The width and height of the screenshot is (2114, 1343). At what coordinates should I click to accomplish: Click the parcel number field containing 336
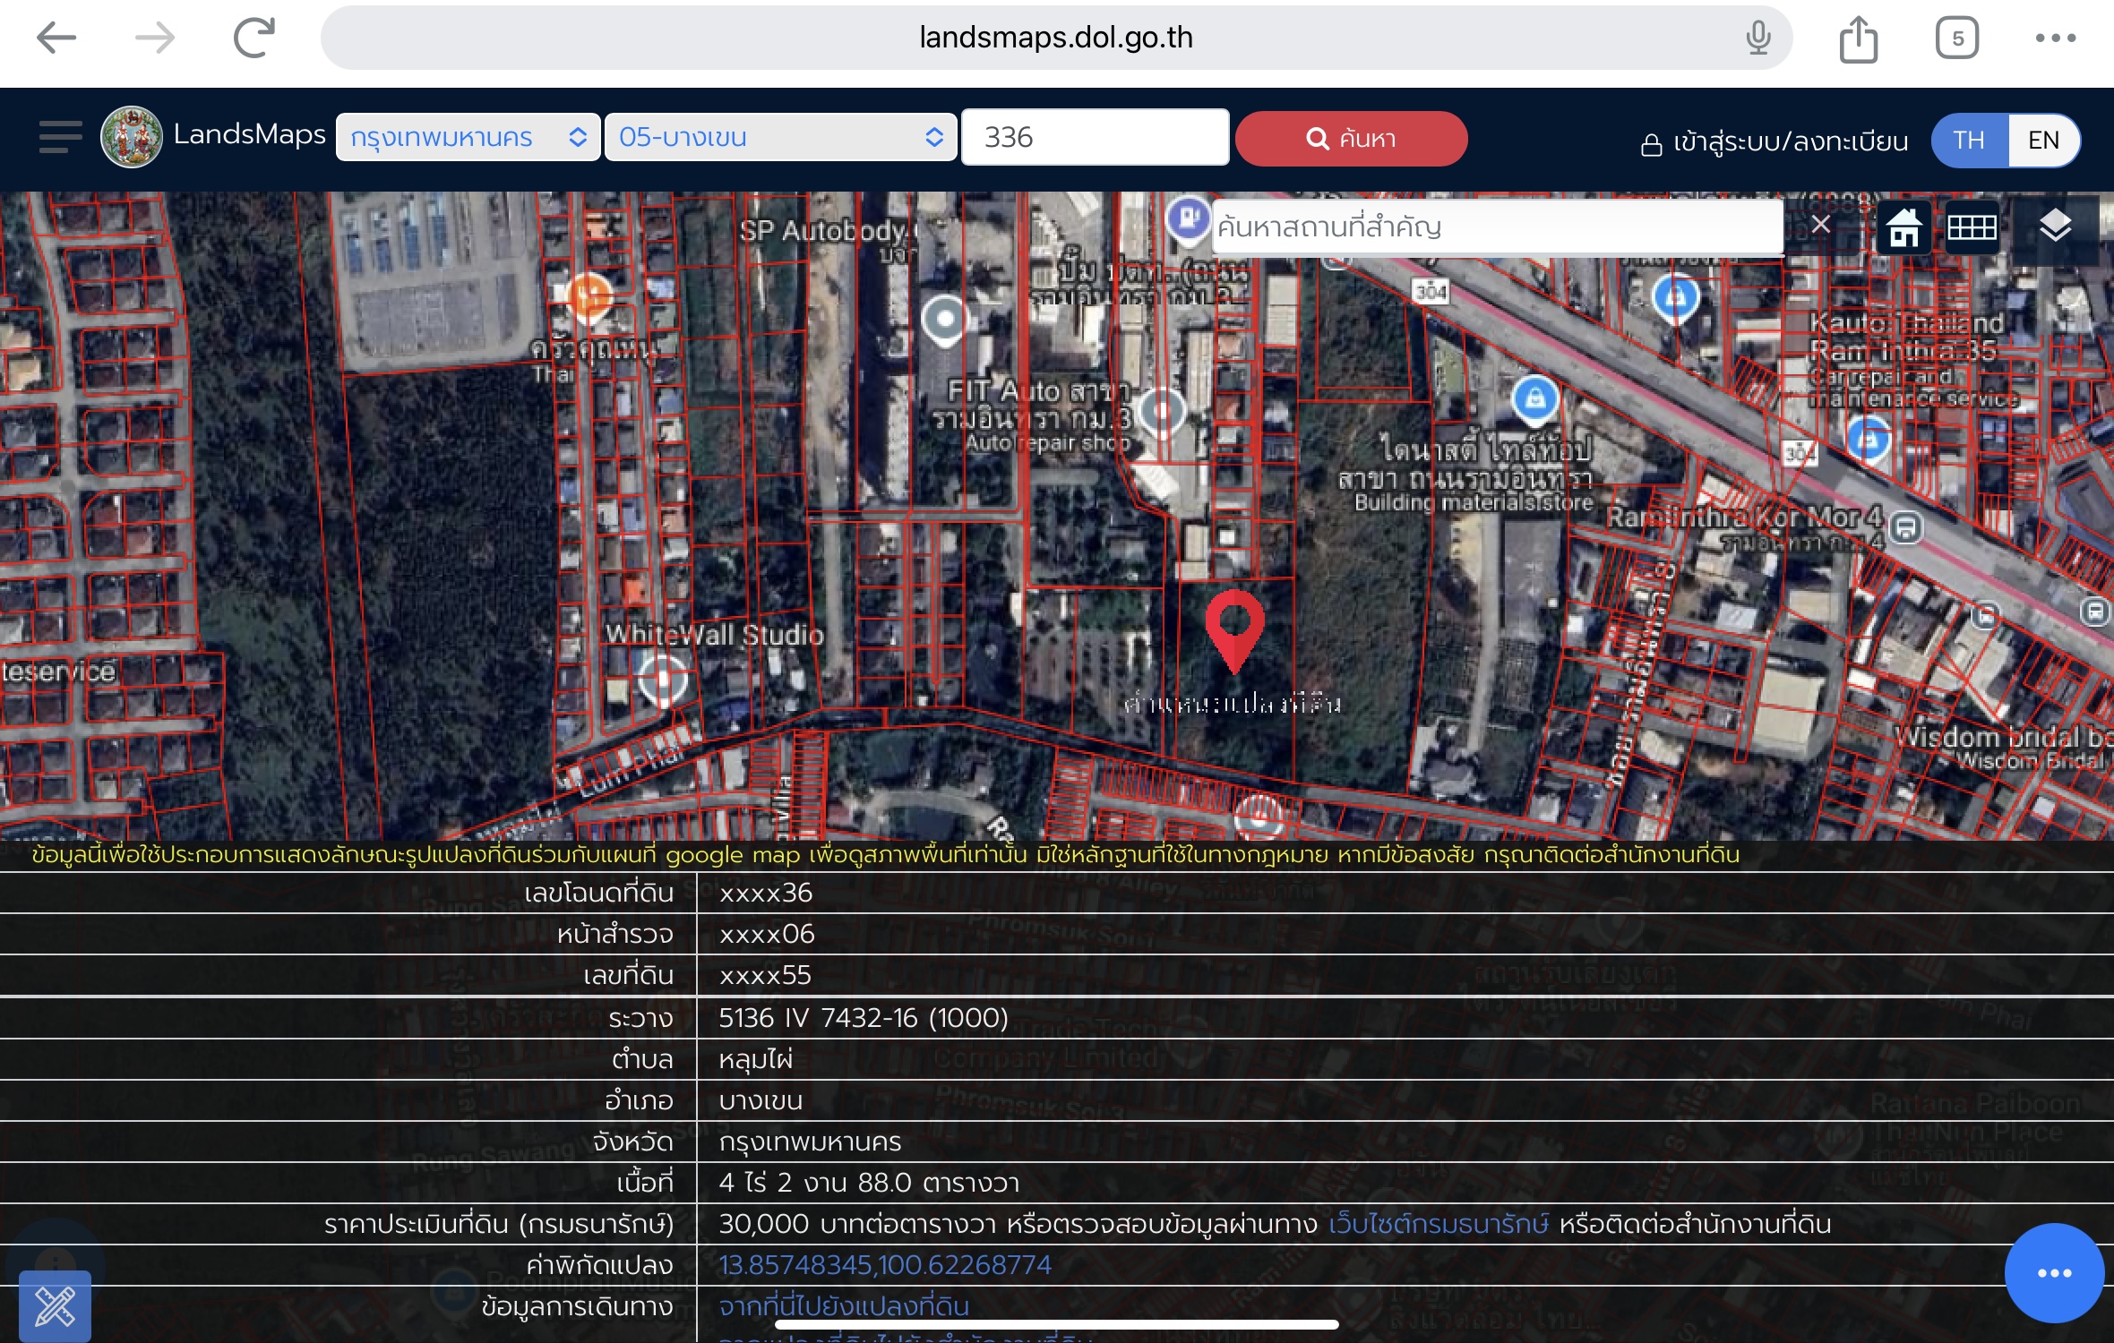click(x=1095, y=137)
